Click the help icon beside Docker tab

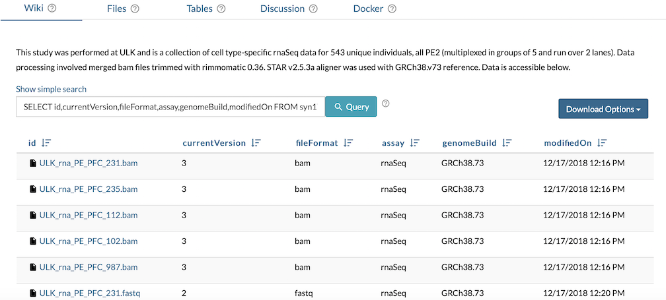pyautogui.click(x=392, y=9)
